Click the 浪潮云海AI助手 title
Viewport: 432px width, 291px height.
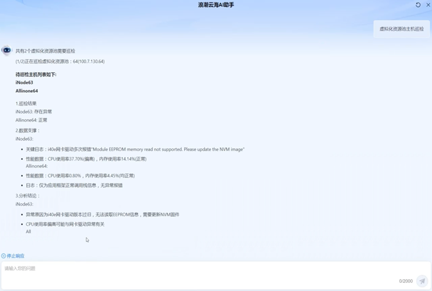216,5
